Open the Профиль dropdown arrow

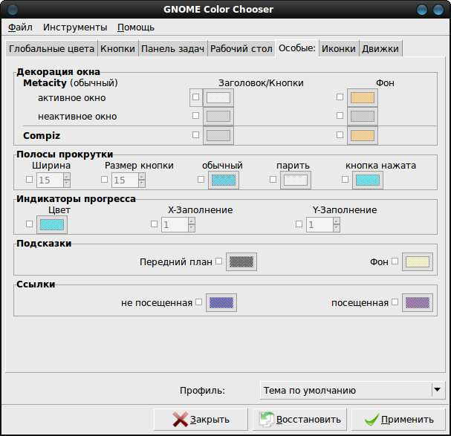pos(437,390)
